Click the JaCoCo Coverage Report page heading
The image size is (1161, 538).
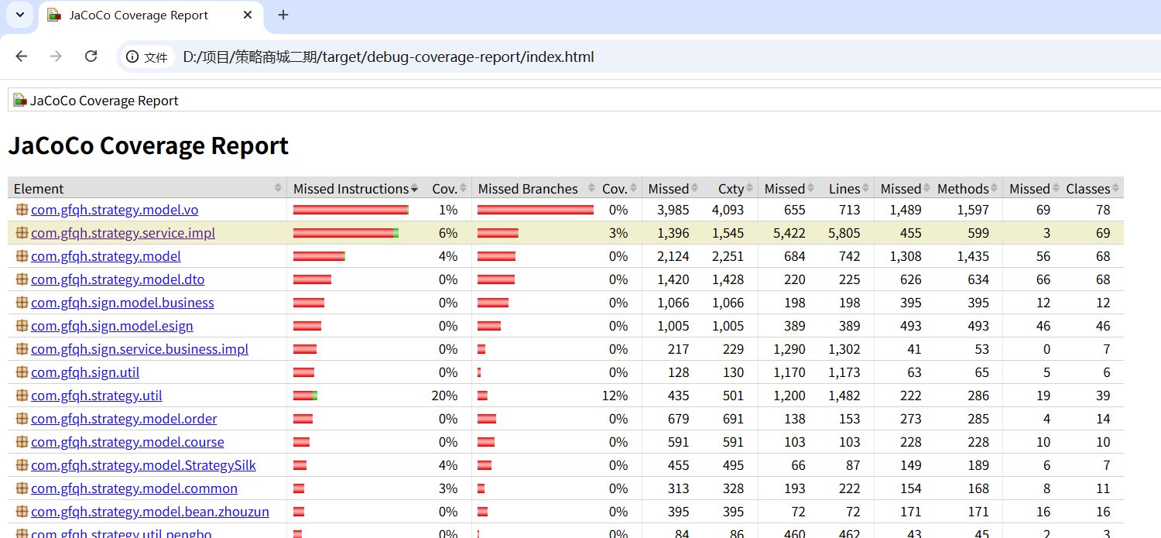pos(149,146)
